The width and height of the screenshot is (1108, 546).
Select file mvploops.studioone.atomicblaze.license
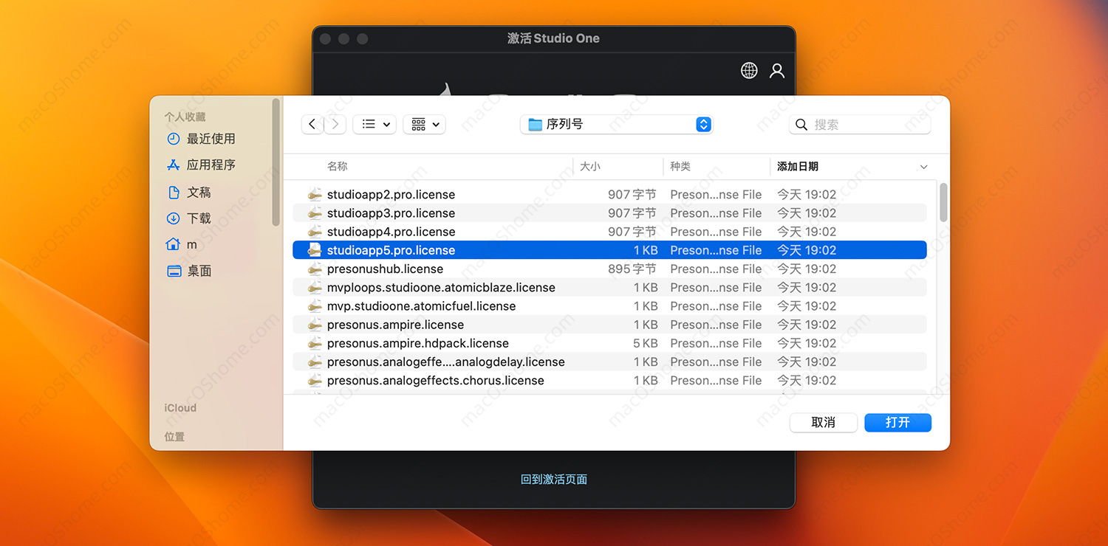(x=609, y=288)
